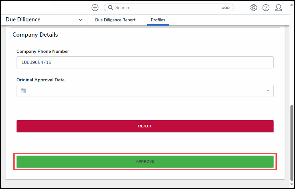Open the Original Approval Date picker field
The image size is (295, 189).
pyautogui.click(x=145, y=91)
